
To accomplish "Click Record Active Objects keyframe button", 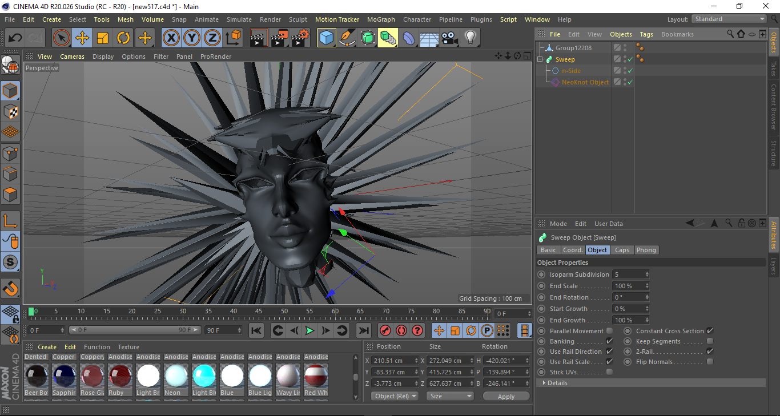I will (x=385, y=330).
